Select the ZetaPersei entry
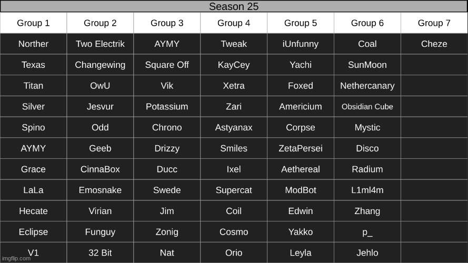The height and width of the screenshot is (263, 468). pyautogui.click(x=301, y=148)
